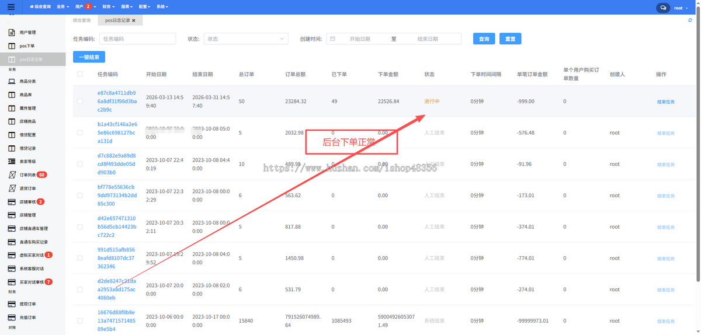The image size is (701, 335).
Task: Open 虚拟买家对话 in the sidebar
Action: (33, 255)
